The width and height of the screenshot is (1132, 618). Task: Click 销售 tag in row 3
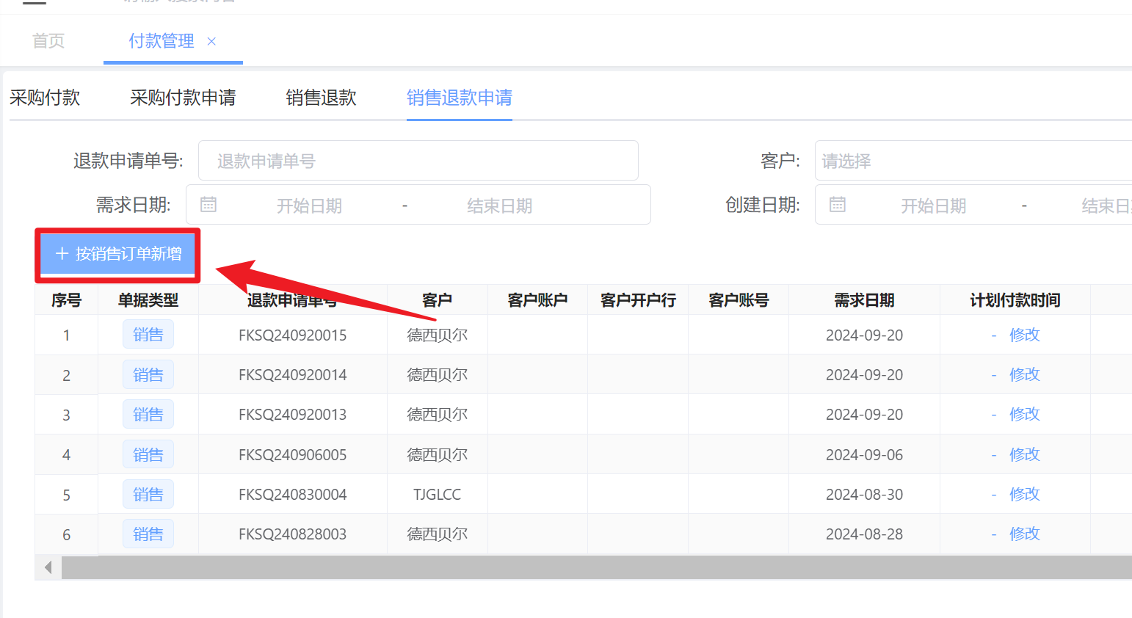(148, 414)
